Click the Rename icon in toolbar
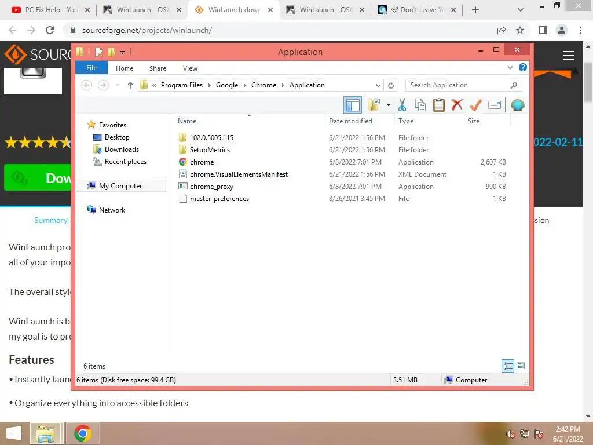 coord(495,105)
